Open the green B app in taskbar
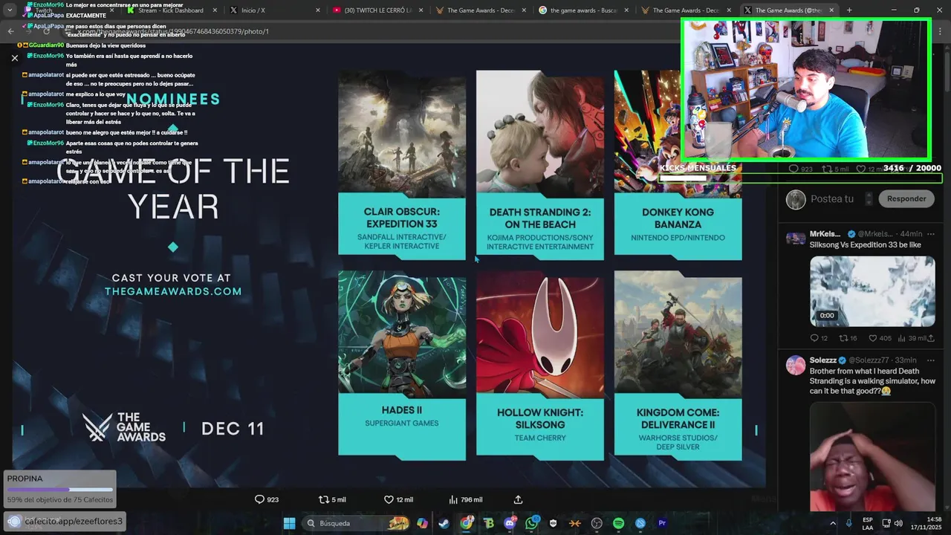This screenshot has width=951, height=535. pyautogui.click(x=488, y=523)
